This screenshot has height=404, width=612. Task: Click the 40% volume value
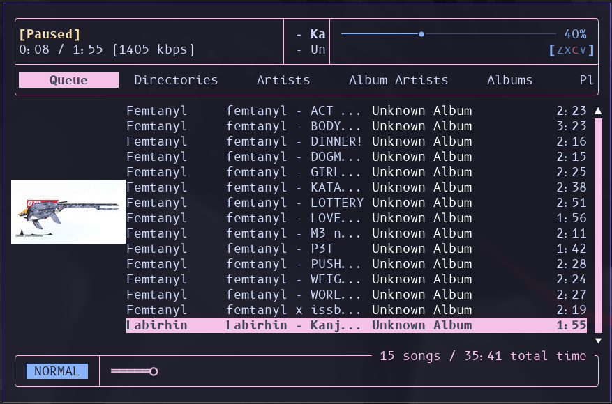click(575, 34)
